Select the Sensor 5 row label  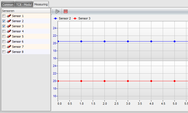(18, 36)
